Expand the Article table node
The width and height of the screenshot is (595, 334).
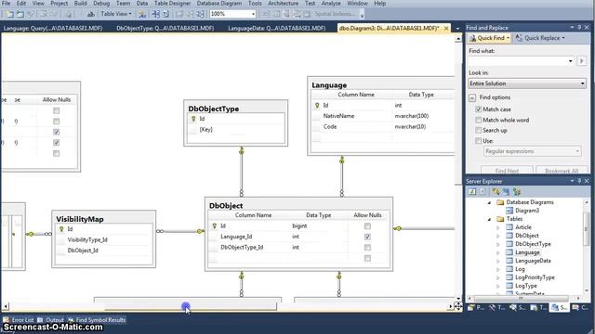tap(498, 227)
